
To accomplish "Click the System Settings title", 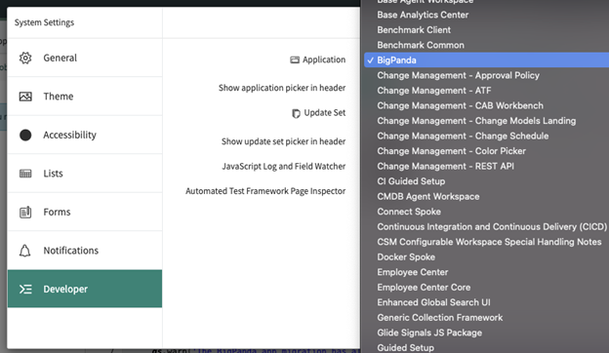I will coord(44,22).
